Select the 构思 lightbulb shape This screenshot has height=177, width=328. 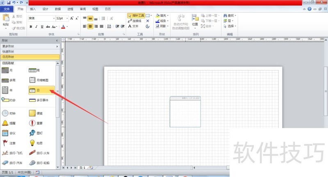click(x=36, y=143)
